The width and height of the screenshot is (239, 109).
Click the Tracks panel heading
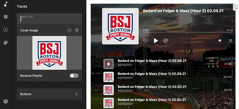[x=22, y=6]
